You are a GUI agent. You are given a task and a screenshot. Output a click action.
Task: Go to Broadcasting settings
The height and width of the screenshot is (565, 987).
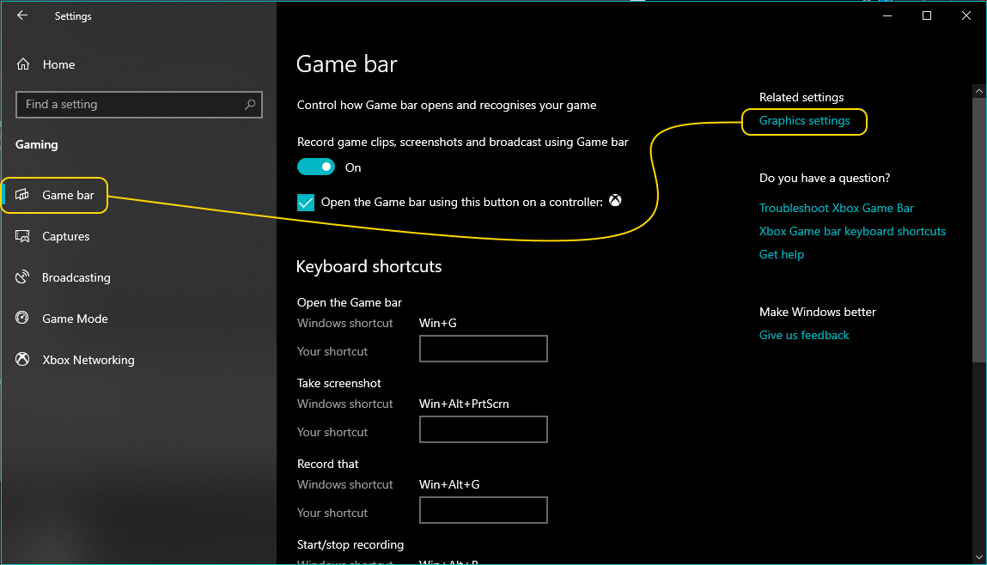pos(76,277)
